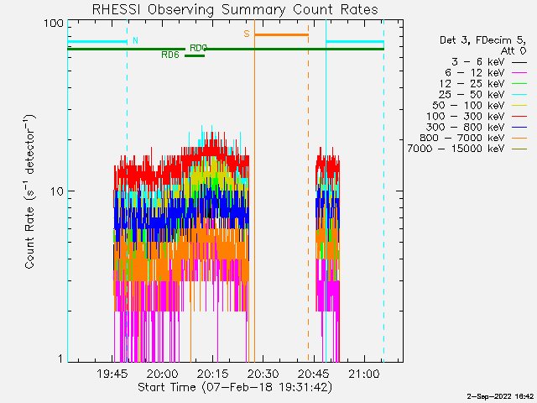Viewport: 537px width, 403px height.
Task: Click the cyan N interval bar at top left
Action: tap(97, 41)
